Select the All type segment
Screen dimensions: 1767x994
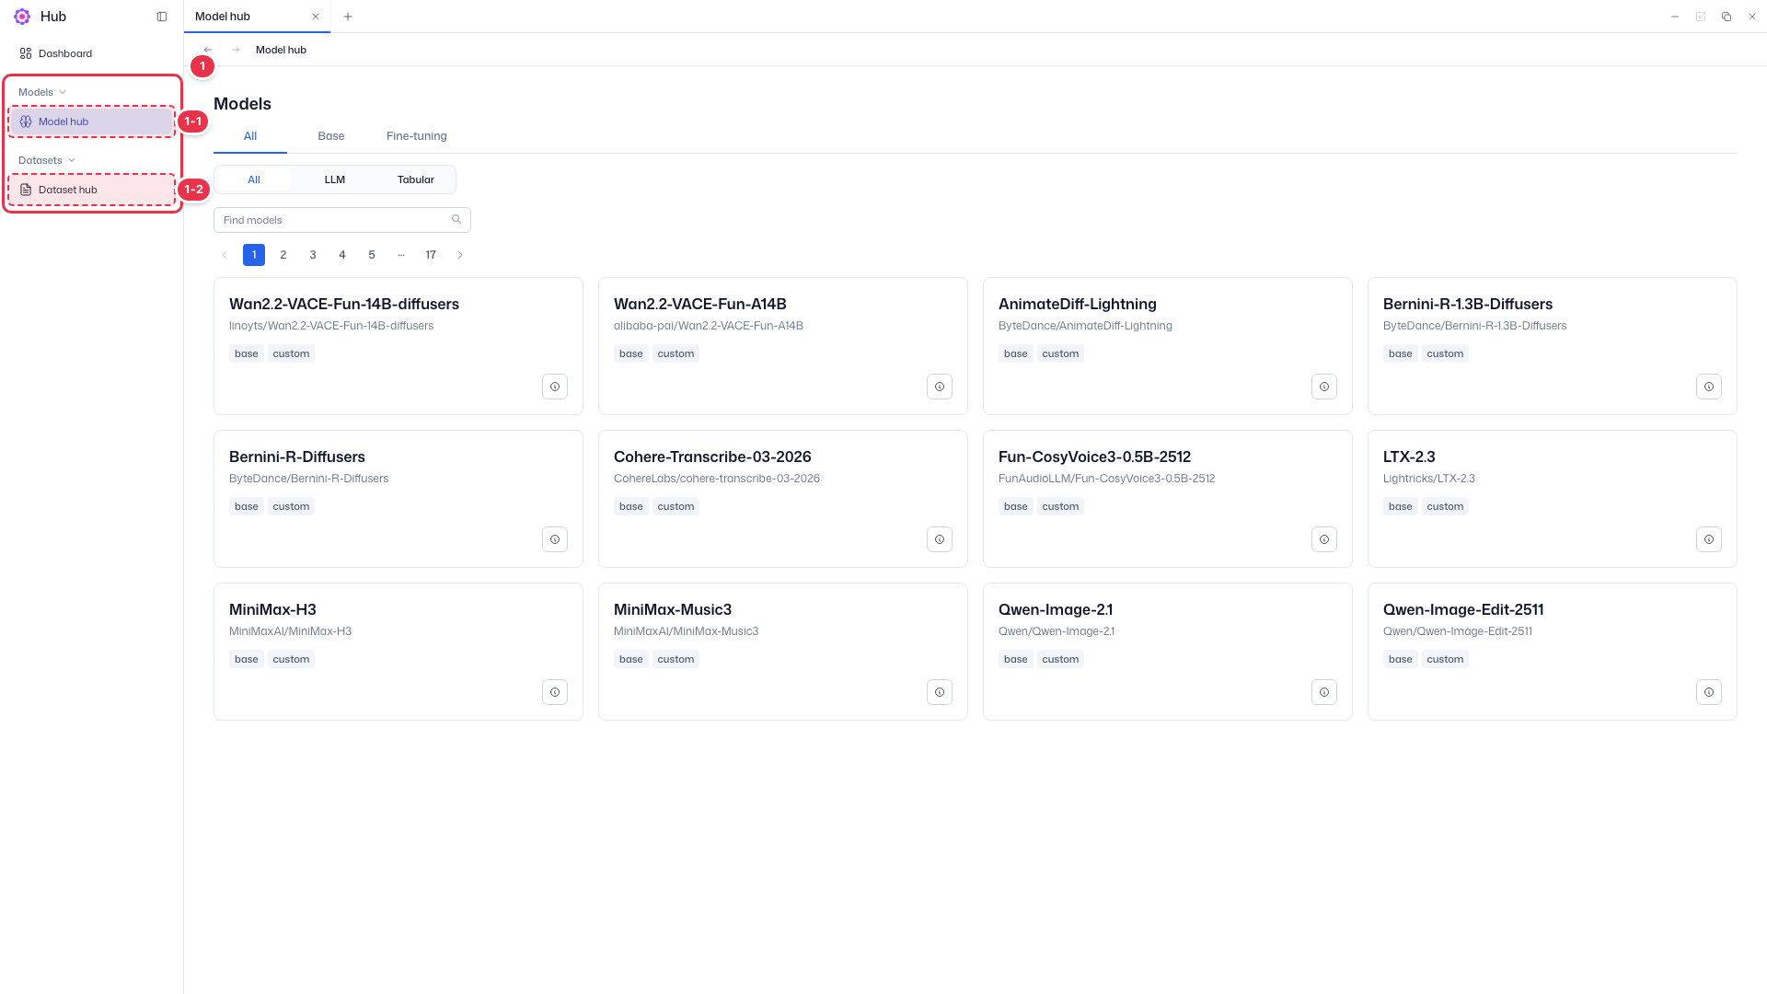point(254,179)
